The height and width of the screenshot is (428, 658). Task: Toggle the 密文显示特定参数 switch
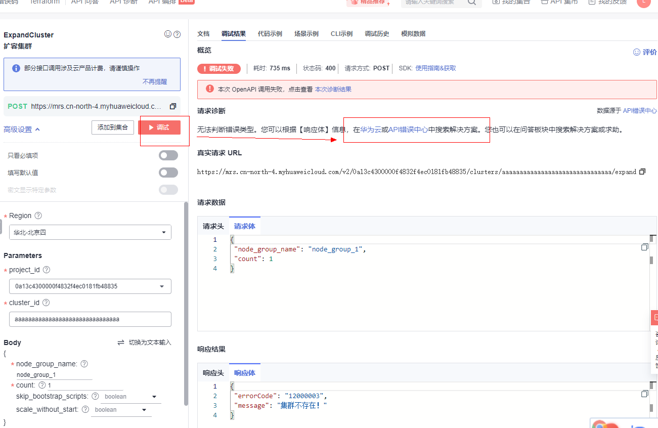tap(168, 190)
